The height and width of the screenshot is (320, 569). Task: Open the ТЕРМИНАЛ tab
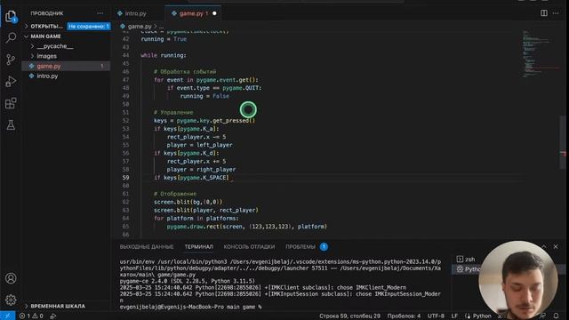[x=198, y=247]
